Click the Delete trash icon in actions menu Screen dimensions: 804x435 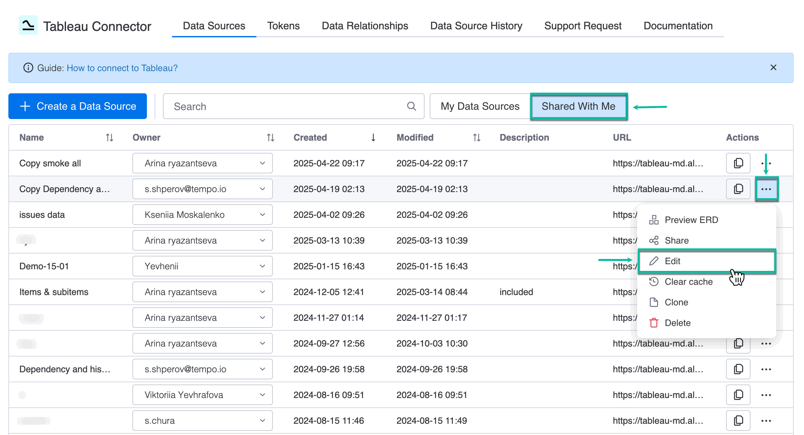[x=654, y=323]
